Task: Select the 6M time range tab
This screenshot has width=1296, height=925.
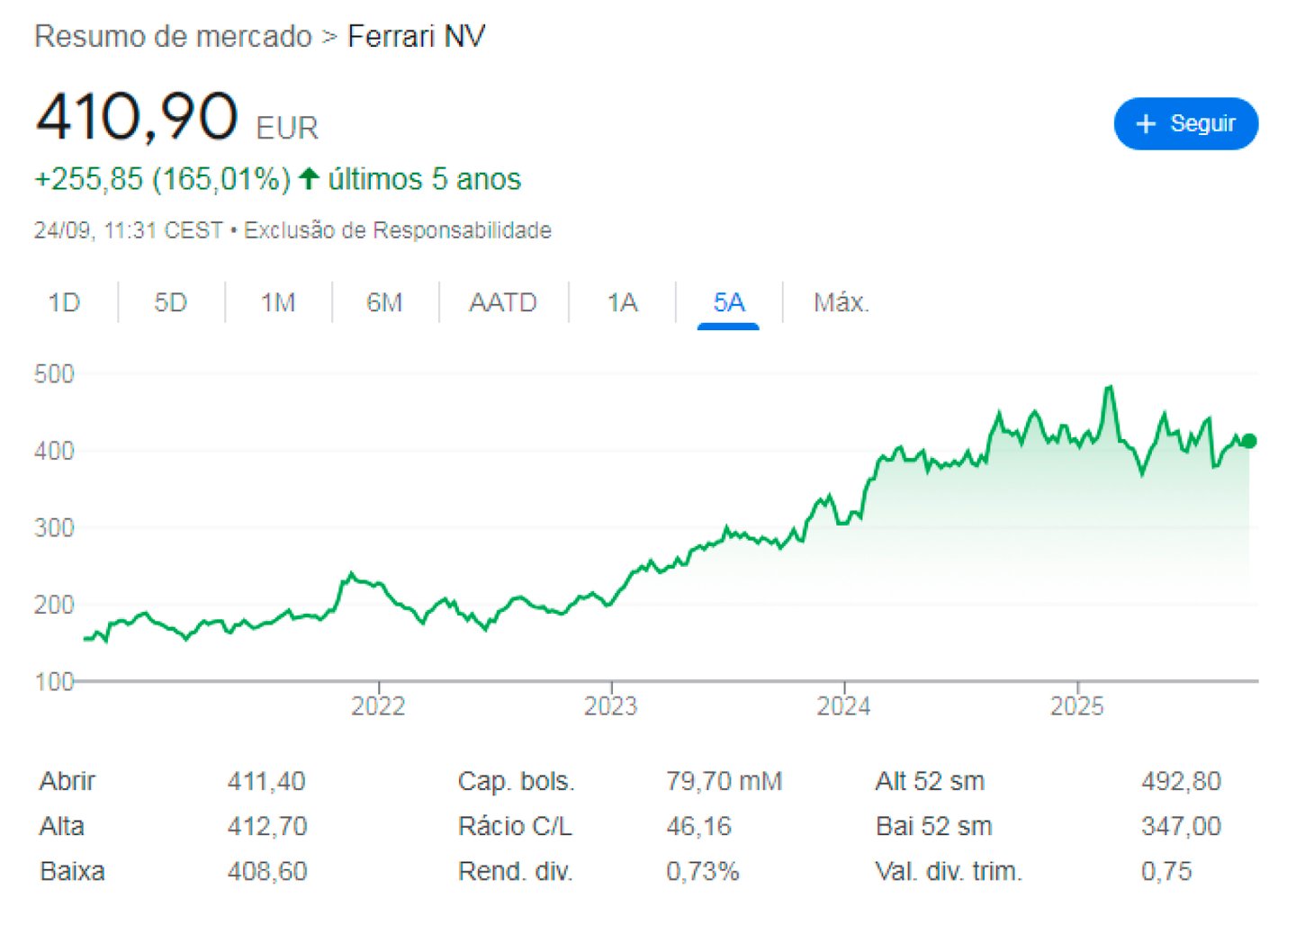Action: pos(384,302)
